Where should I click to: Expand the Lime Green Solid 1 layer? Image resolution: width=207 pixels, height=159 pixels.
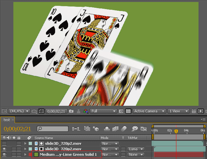[x=25, y=154]
